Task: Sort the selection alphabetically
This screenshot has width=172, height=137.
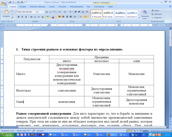Action: pyautogui.click(x=83, y=12)
